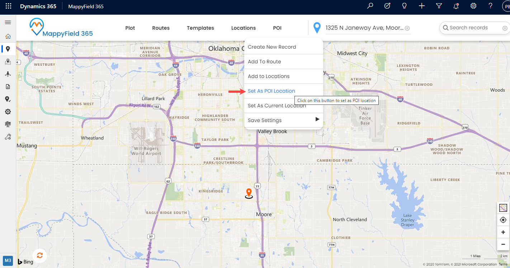Screen dimensions: 510x268
Task: Choose Add to Locations from context menu
Action: 283,76
